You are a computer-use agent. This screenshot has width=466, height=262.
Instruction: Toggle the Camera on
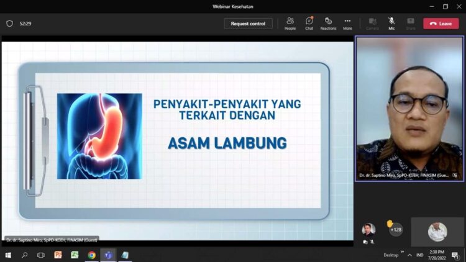(372, 24)
